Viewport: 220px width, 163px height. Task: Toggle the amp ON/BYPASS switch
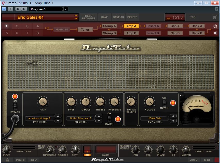[x=15, y=106]
